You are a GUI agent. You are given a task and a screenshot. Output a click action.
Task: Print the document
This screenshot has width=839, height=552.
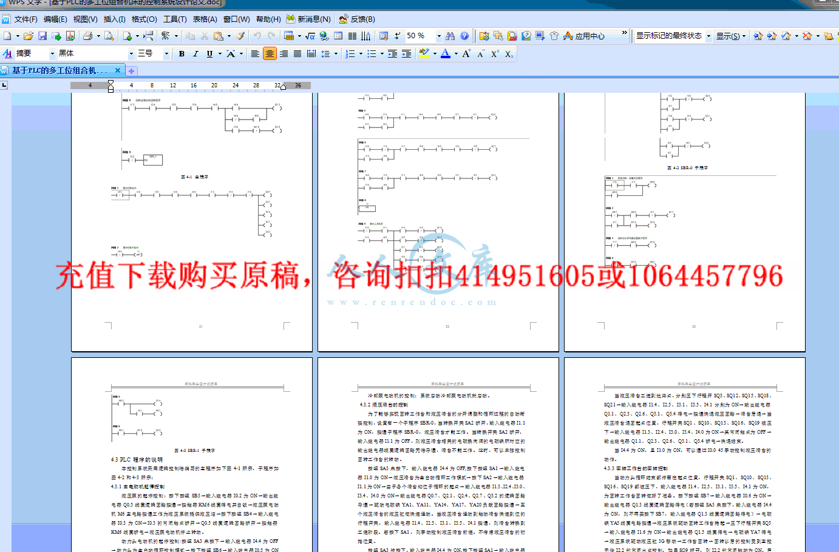87,36
